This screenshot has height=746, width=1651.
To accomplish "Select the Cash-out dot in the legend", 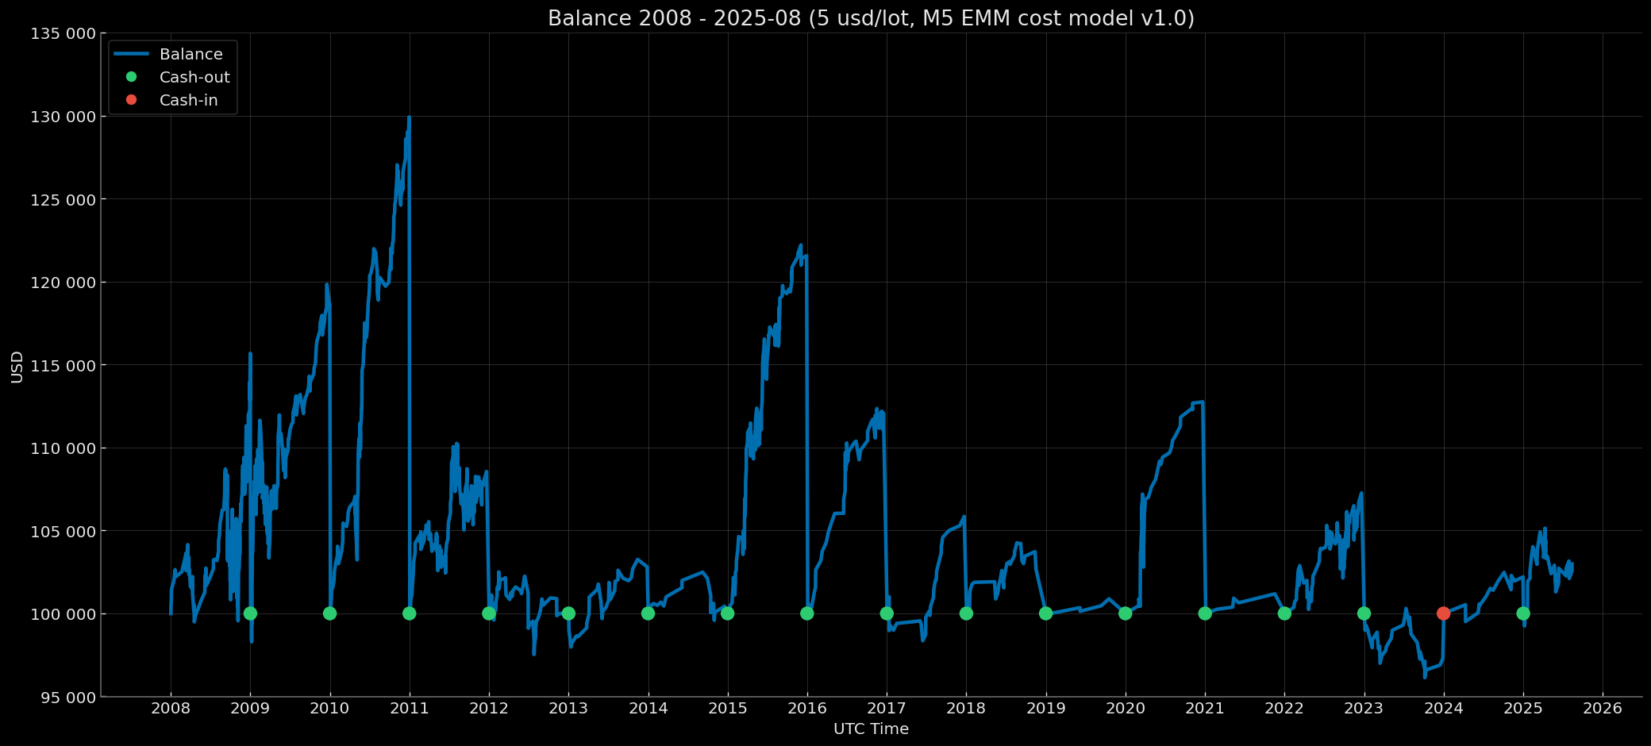I will click(130, 77).
